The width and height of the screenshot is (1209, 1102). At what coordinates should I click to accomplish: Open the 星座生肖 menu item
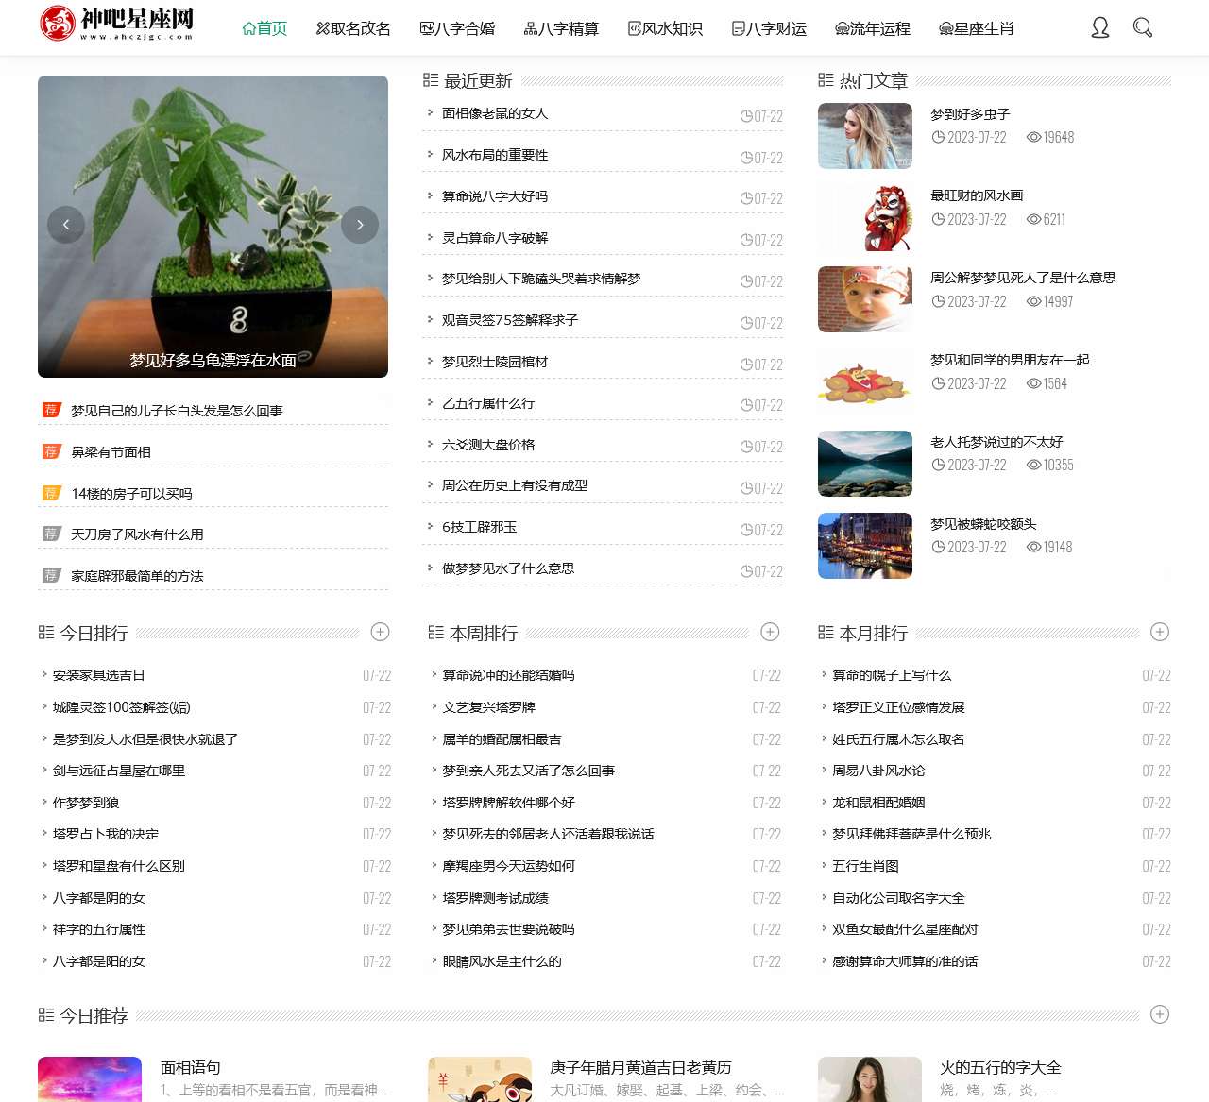[x=977, y=28]
